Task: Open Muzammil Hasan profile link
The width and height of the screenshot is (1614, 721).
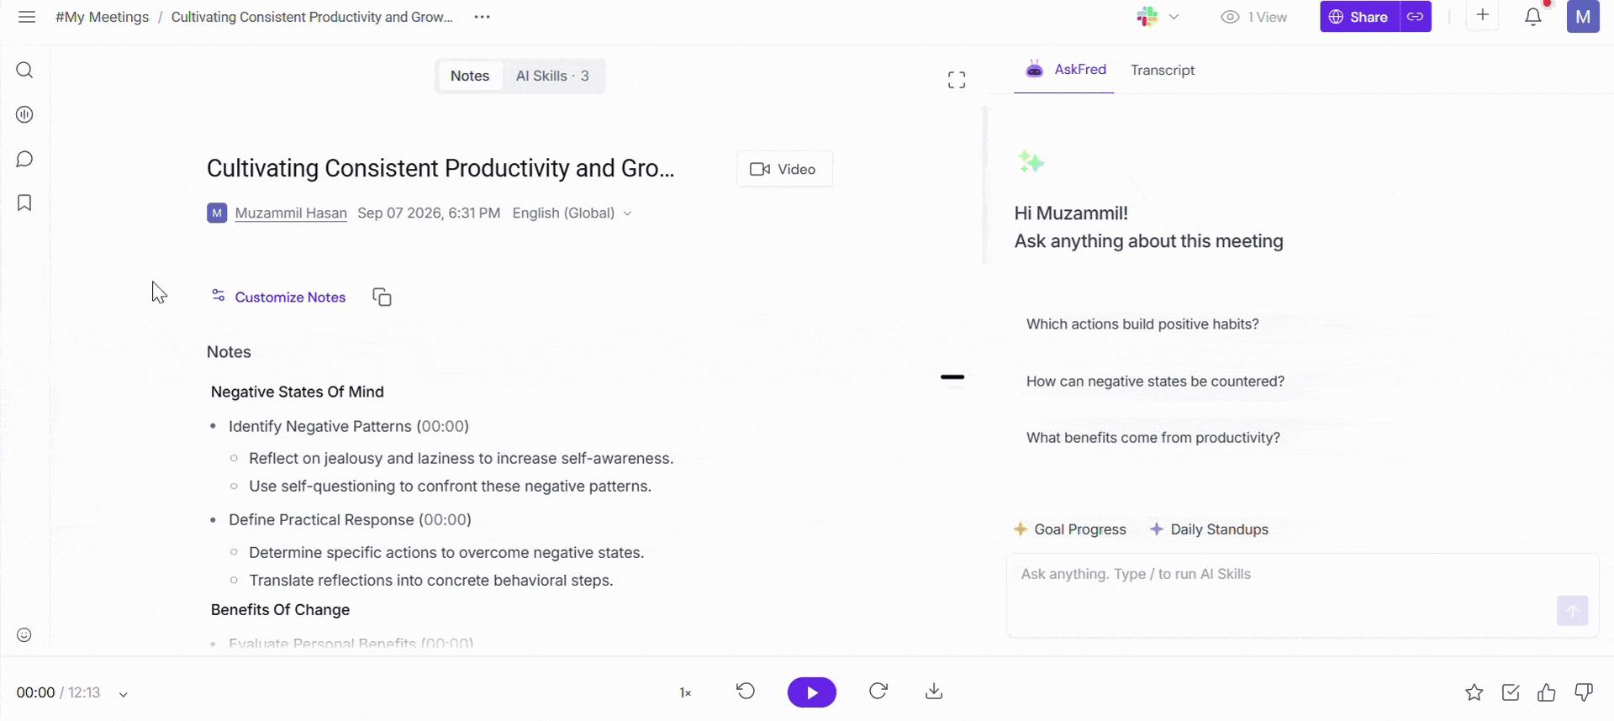Action: [x=291, y=213]
